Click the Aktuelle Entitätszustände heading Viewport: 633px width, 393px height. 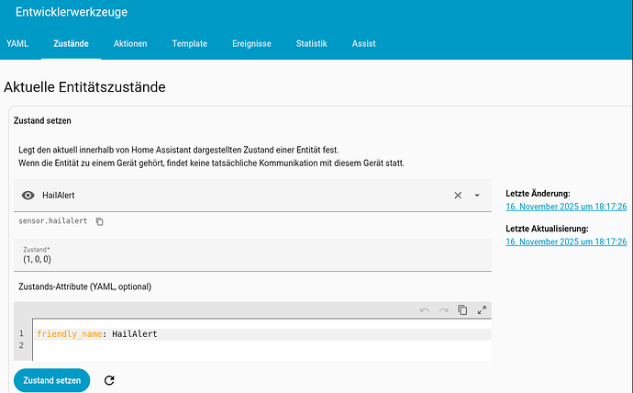coord(84,87)
